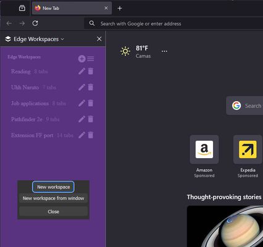Open the 81°F Camas weather widget
Image resolution: width=263 pixels, height=247 pixels.
[136, 51]
